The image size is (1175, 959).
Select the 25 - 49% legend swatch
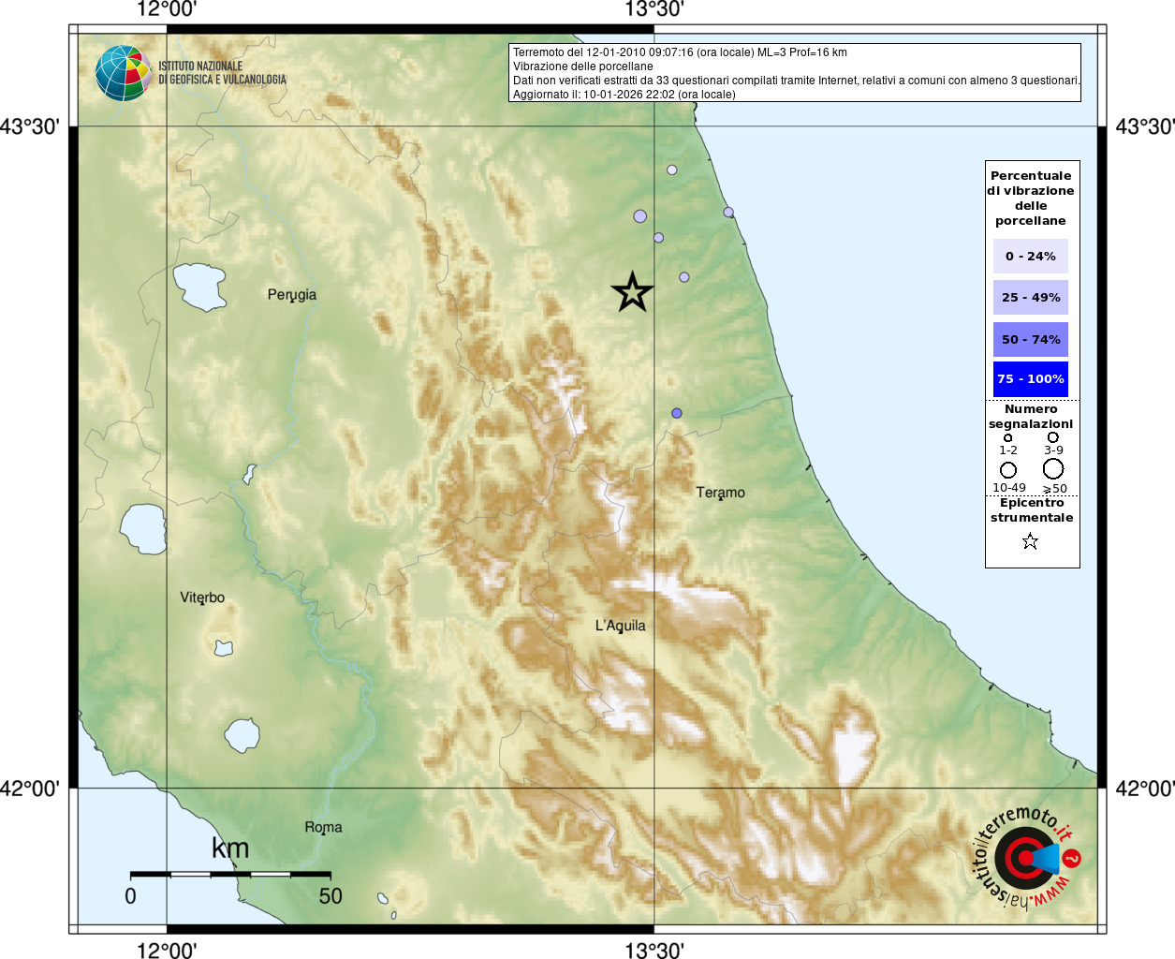[x=1030, y=298]
